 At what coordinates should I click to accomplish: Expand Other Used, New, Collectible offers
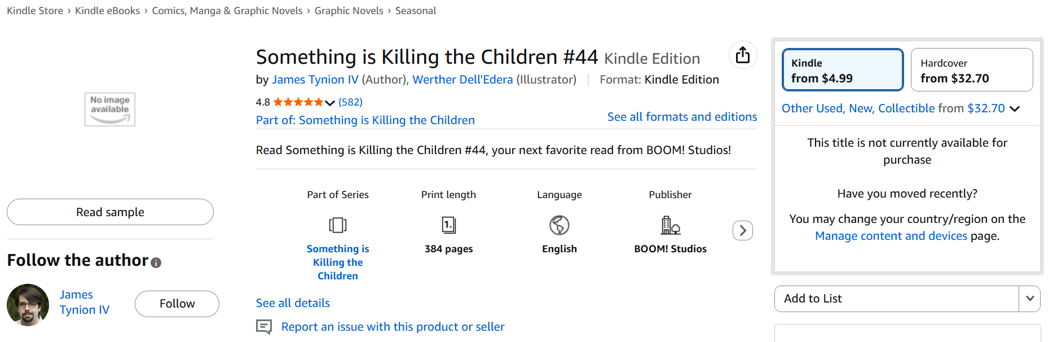1015,109
